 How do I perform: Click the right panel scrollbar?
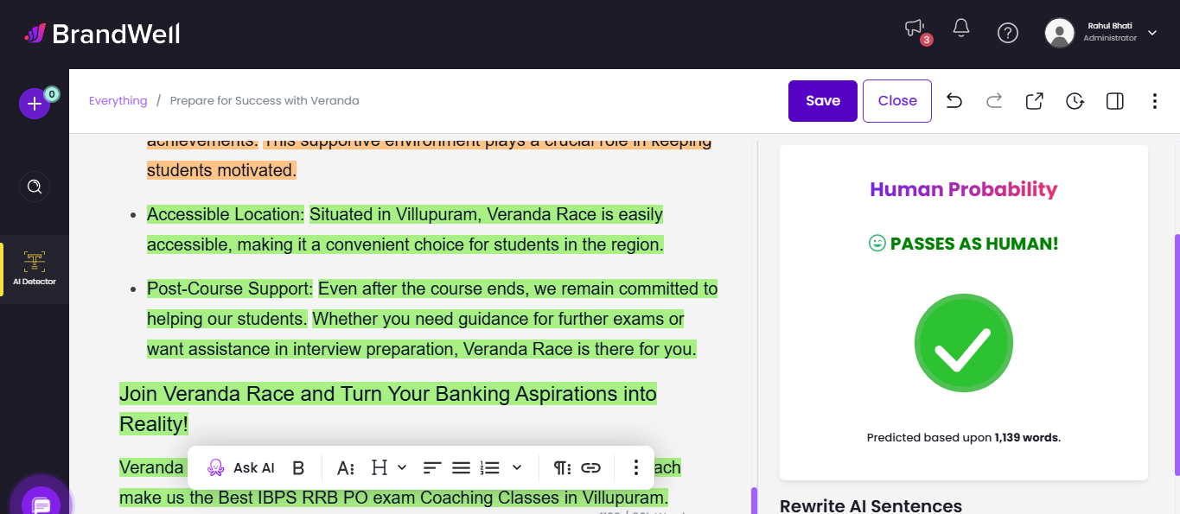(1176, 354)
